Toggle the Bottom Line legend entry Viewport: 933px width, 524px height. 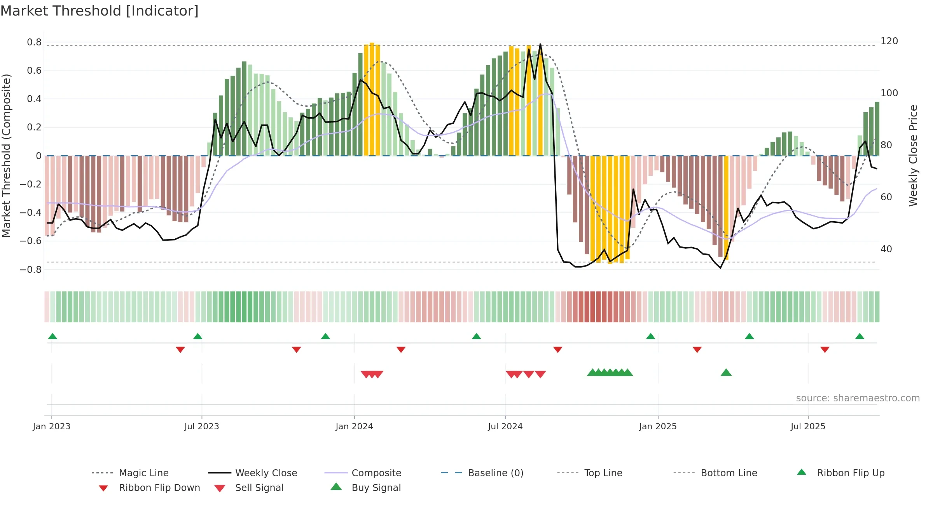click(715, 473)
